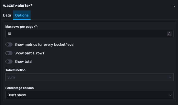Click the "Percentage column" field label

19,88
